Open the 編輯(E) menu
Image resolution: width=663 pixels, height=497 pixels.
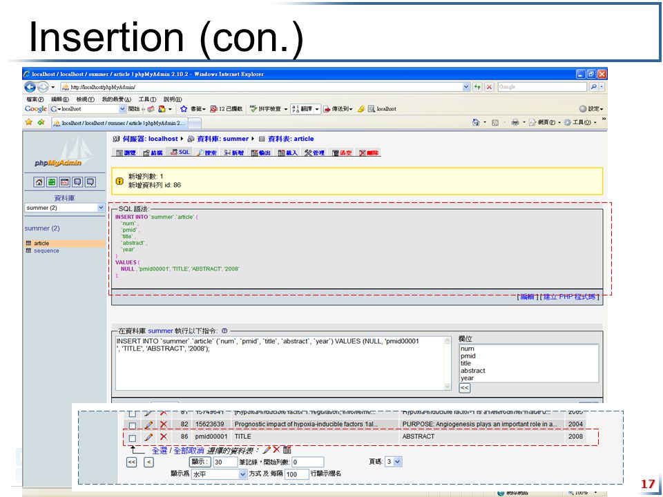(59, 99)
